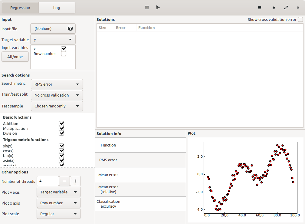Open the Search metric RMS error dropdown

57,84
